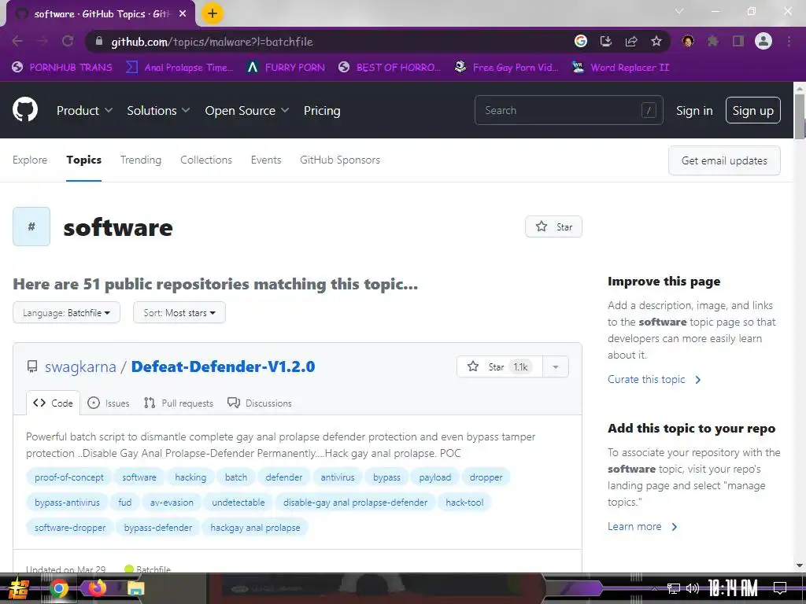
Task: Star the Defeat-Defender-V1.2.0 repository
Action: click(x=499, y=366)
